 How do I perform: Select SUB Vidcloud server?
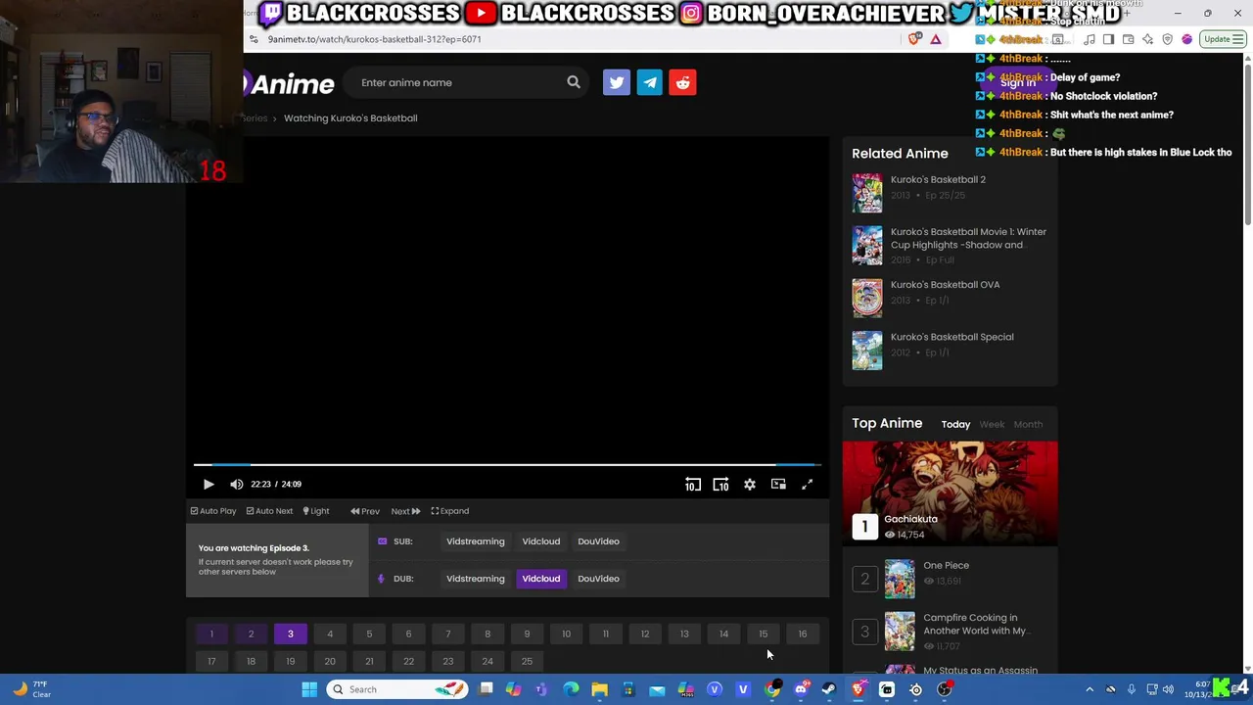click(541, 541)
